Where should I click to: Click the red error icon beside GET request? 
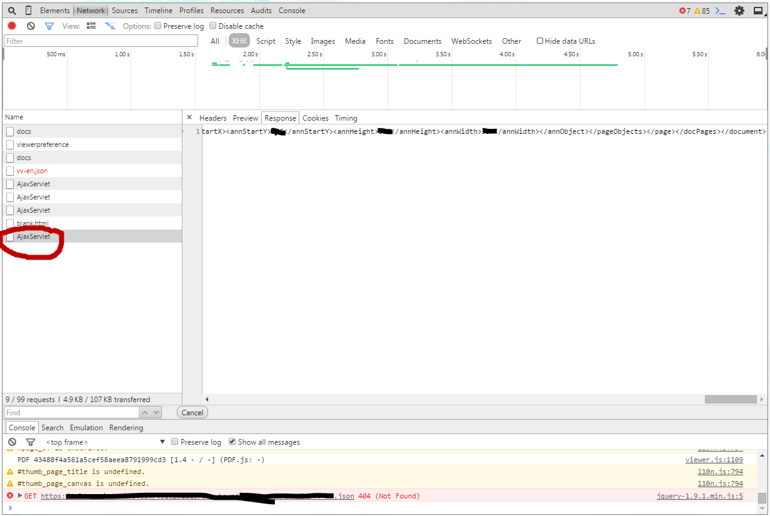(x=9, y=495)
